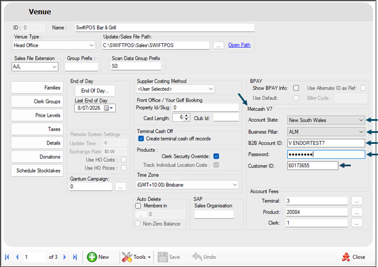This screenshot has height=267, width=378.
Task: Click the Open Path link
Action: coord(239,45)
